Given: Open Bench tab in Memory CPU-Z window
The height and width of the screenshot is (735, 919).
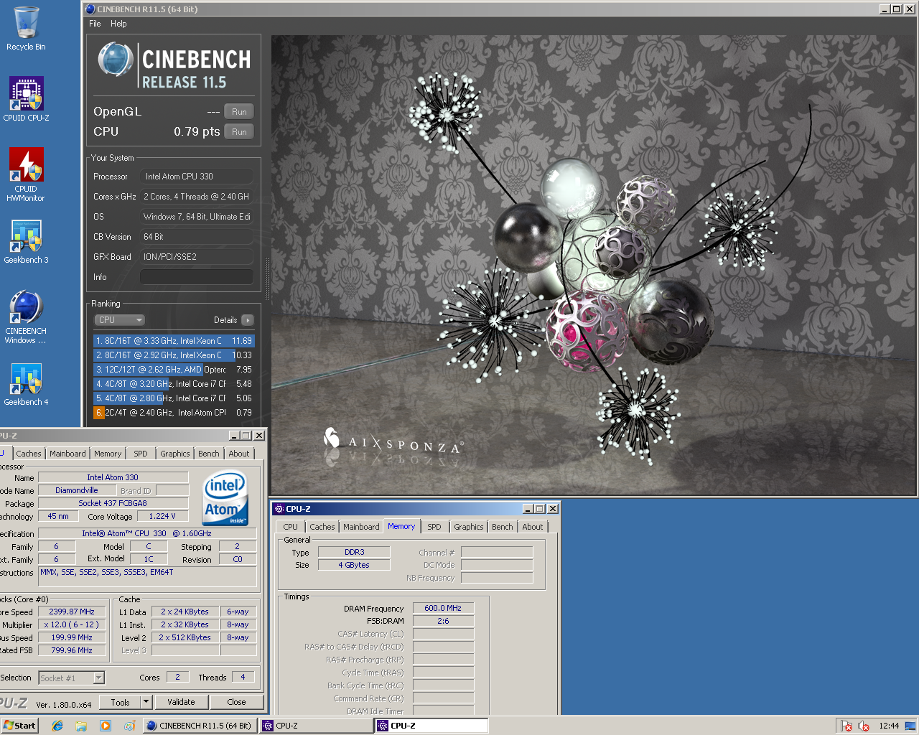Looking at the screenshot, I should (x=503, y=527).
